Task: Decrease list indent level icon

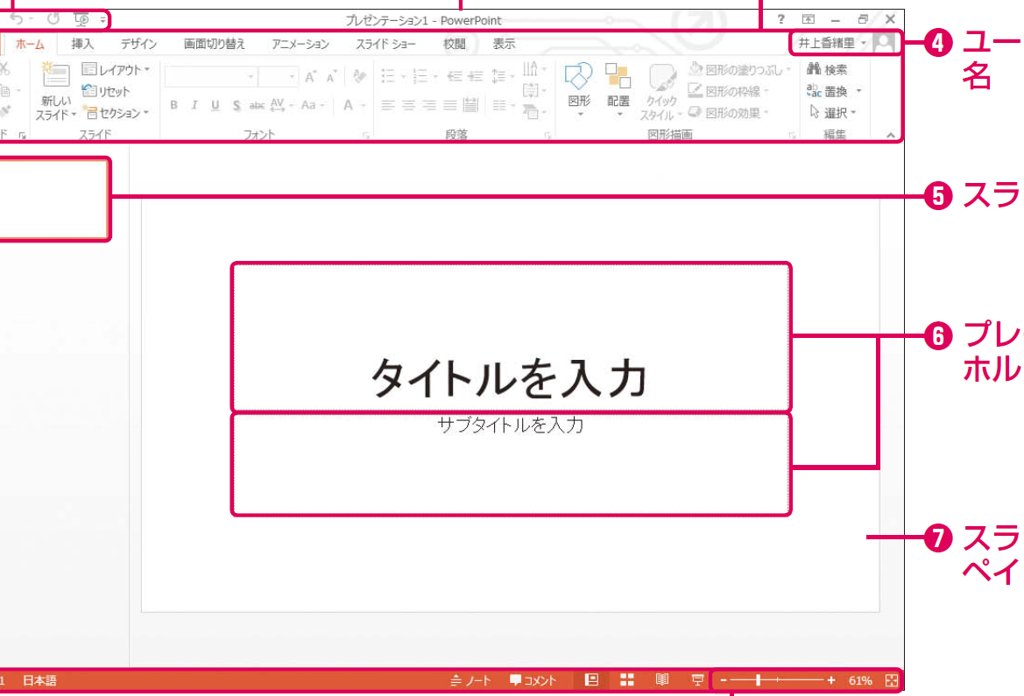Action: [x=455, y=76]
